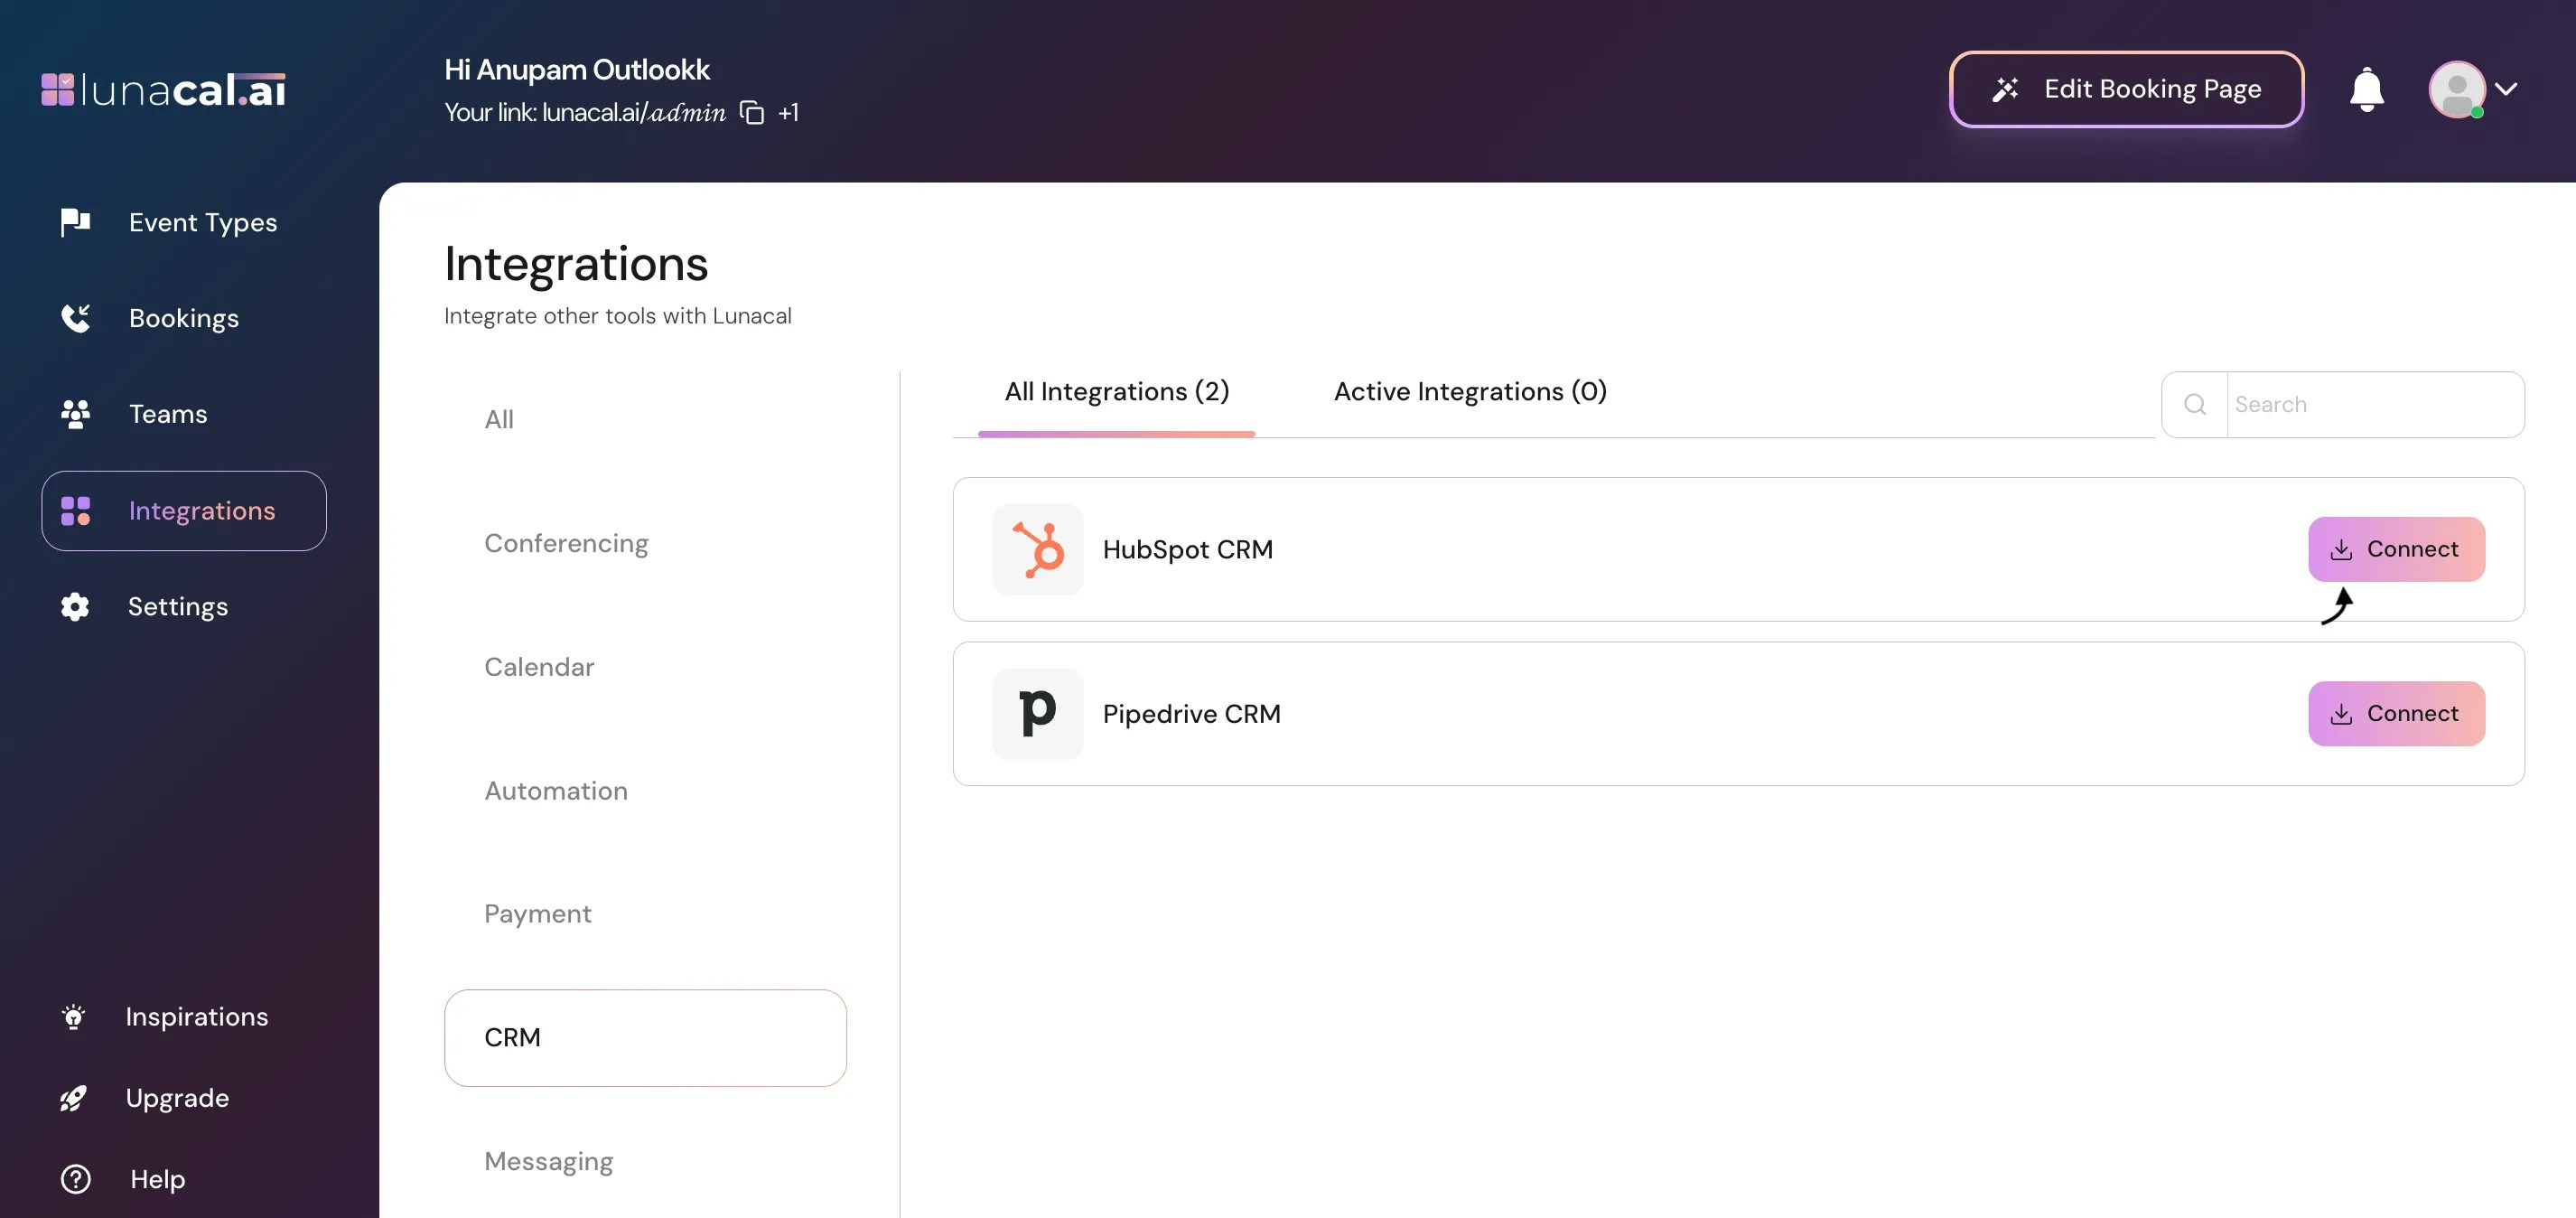Focus the integrations Search field
The height and width of the screenshot is (1218, 2576).
coord(2373,405)
